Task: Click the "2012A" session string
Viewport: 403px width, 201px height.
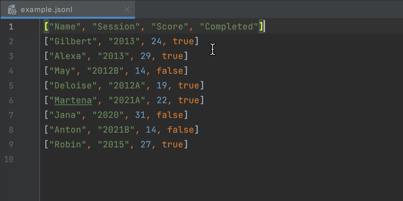Action: (127, 85)
